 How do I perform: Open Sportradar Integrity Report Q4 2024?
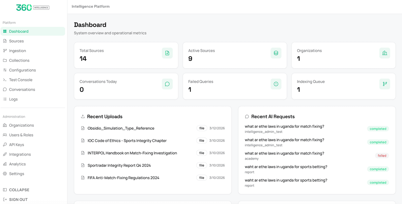119,165
